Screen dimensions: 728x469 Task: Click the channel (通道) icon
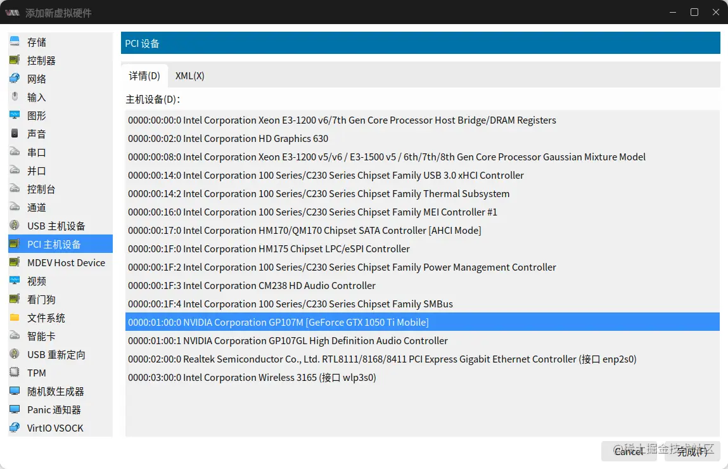click(15, 207)
